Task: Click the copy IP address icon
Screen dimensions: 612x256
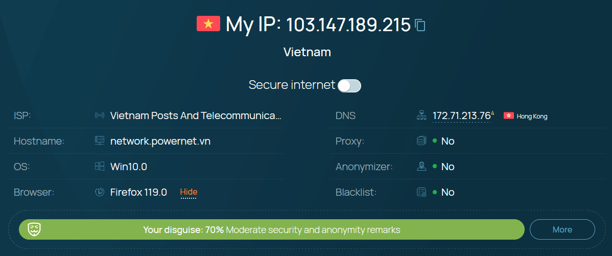Action: [x=420, y=25]
